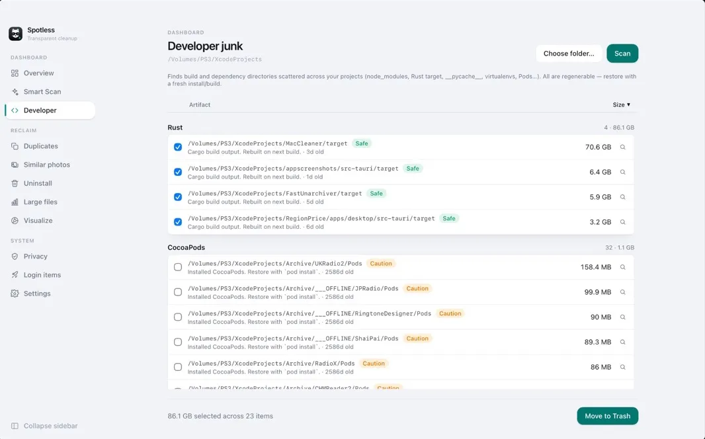Reveal RadioX/Pods with its magnifier icon
This screenshot has height=439, width=705.
[623, 367]
